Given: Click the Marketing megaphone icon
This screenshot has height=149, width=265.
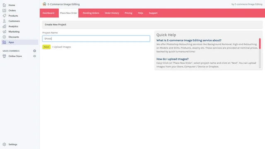Looking at the screenshot, I should coord(4,31).
